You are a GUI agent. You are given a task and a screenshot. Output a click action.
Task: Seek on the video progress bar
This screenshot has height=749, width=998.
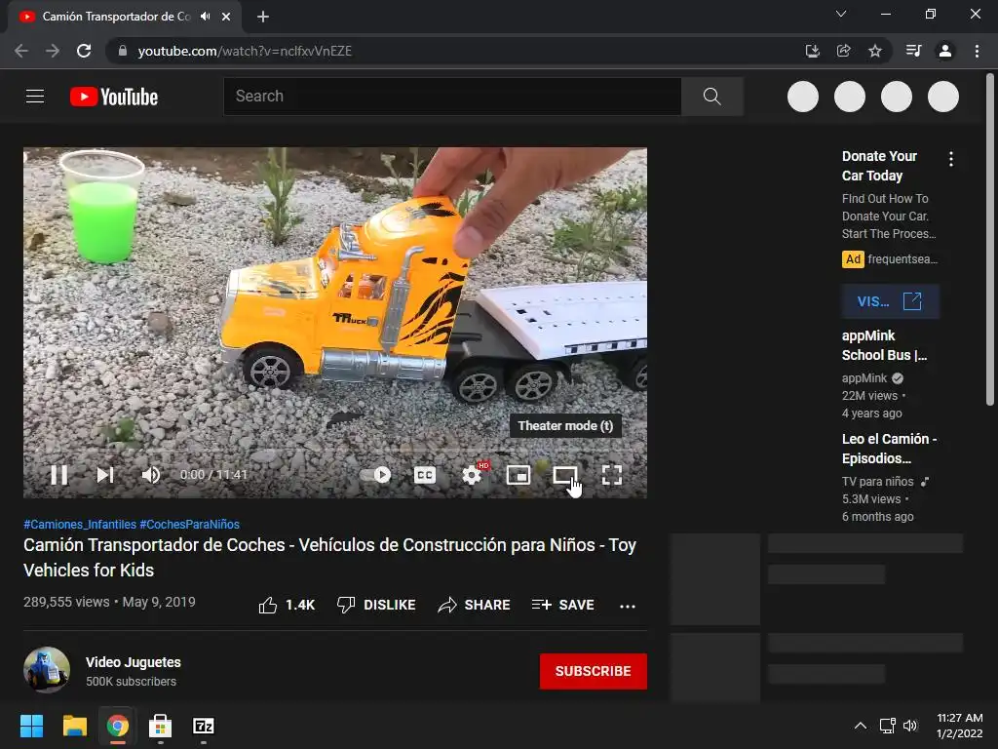tap(335, 451)
